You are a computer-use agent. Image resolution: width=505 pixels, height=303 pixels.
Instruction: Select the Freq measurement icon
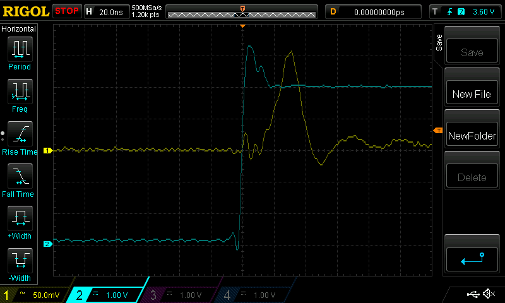tap(20, 91)
